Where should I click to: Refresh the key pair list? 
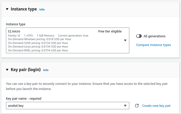click(137, 106)
